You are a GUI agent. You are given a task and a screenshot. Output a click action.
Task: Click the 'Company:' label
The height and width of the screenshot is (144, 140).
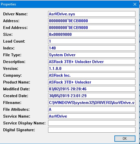tap(12, 76)
